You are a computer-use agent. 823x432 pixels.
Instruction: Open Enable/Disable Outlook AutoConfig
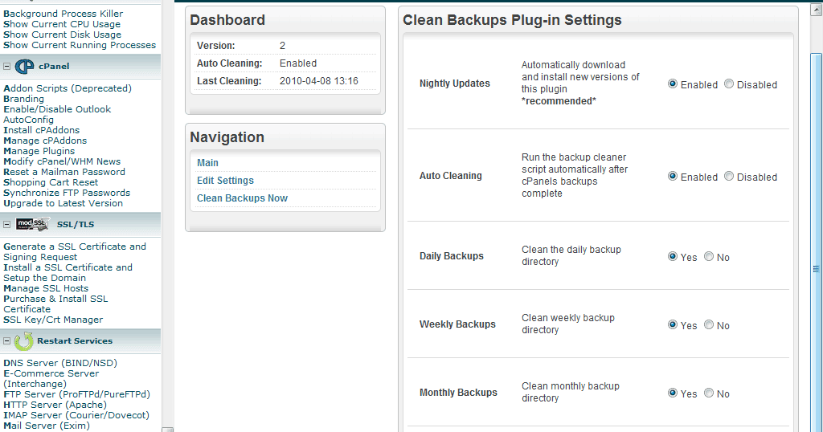57,115
